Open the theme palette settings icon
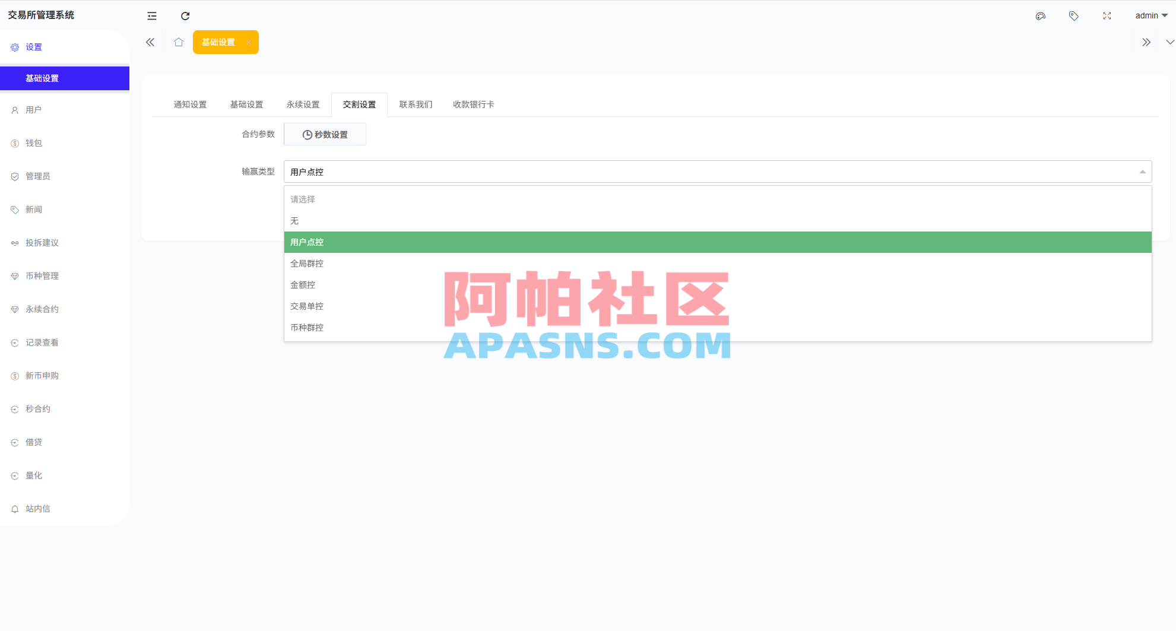The height and width of the screenshot is (631, 1176). coord(1040,15)
